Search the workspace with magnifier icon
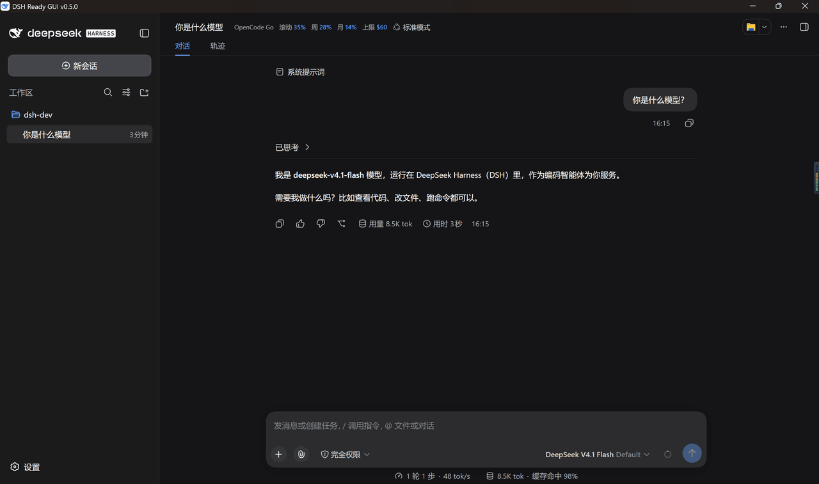819x484 pixels. (108, 93)
